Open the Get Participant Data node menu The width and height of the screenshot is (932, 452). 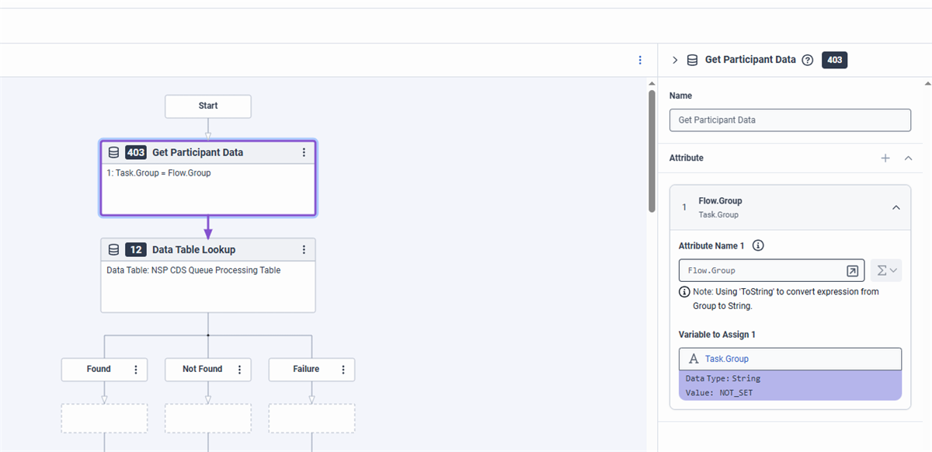tap(304, 153)
